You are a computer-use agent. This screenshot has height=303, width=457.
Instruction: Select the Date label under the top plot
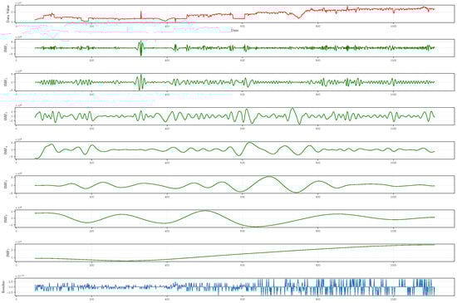point(234,30)
